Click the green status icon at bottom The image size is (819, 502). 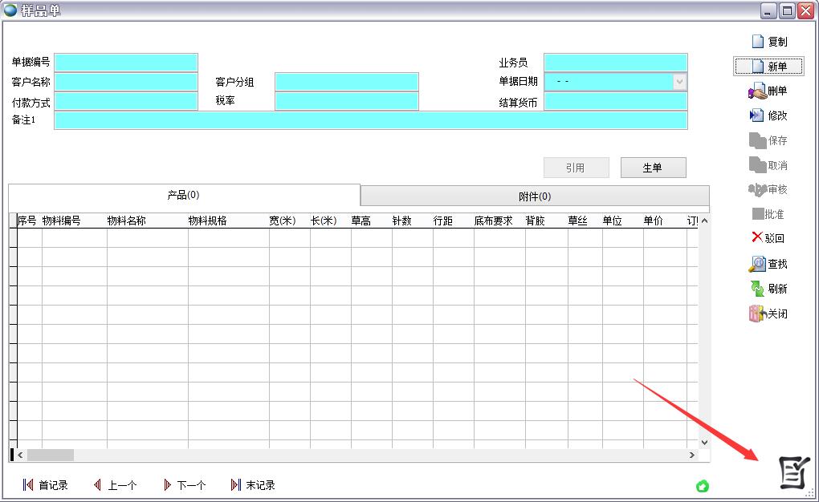(x=703, y=486)
